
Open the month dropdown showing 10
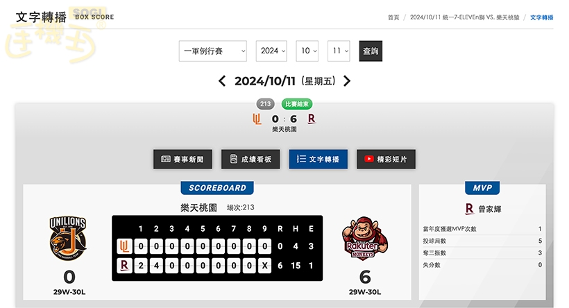tap(308, 51)
